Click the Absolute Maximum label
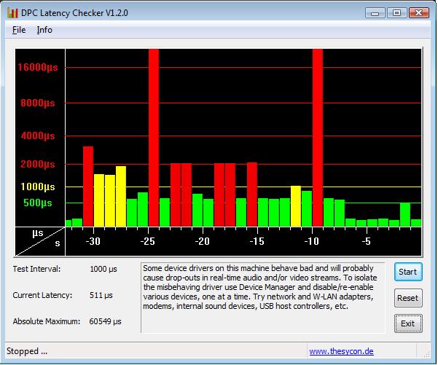This screenshot has height=365, width=438. (47, 321)
